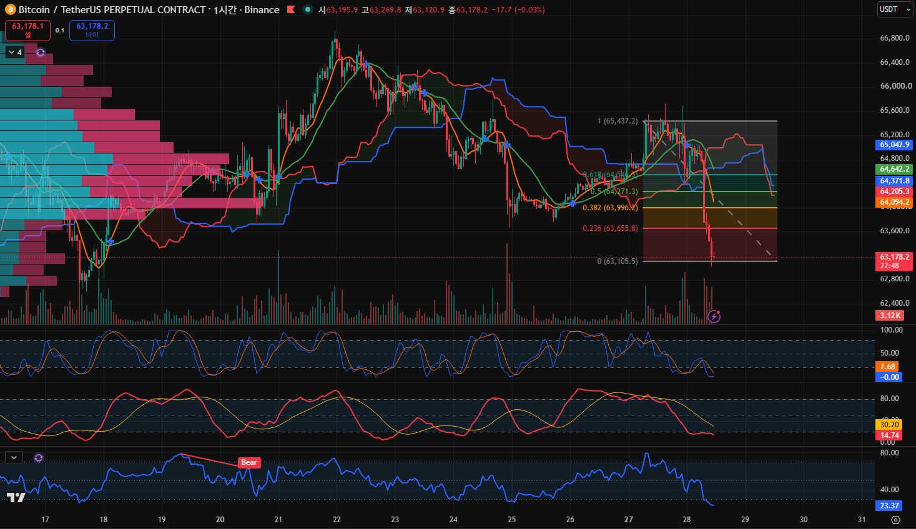Click the date label 22 on time axis
Image resolution: width=916 pixels, height=529 pixels.
[x=337, y=519]
